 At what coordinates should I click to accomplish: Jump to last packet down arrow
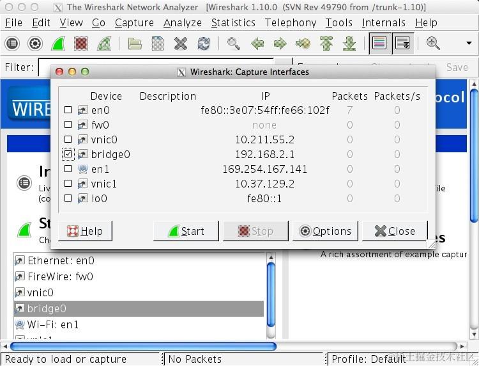pyautogui.click(x=349, y=44)
